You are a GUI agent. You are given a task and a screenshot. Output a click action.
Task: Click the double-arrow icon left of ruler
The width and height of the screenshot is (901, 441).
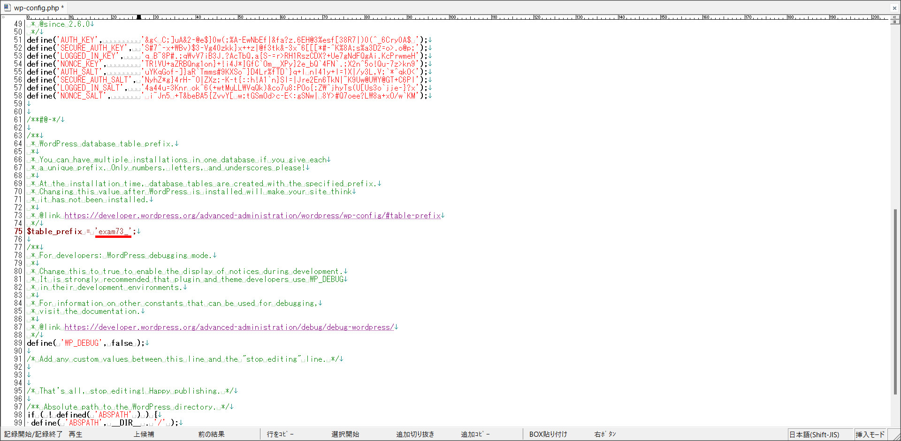pos(3,17)
